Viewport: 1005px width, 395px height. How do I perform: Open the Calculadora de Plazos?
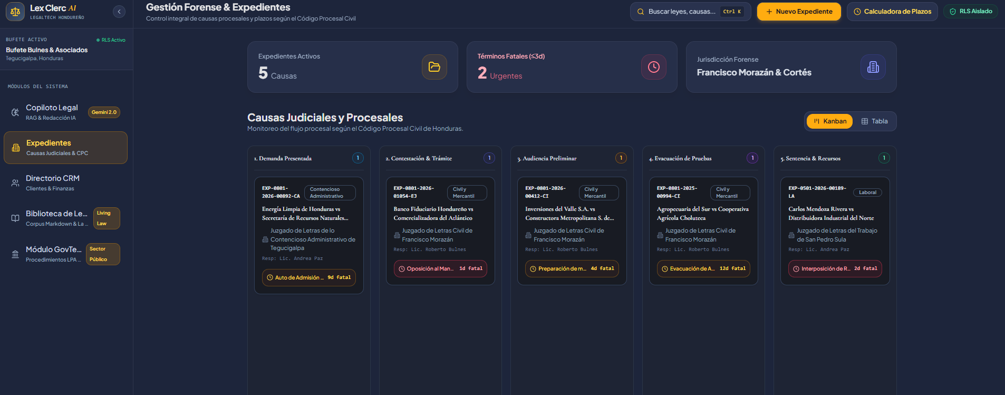tap(892, 12)
